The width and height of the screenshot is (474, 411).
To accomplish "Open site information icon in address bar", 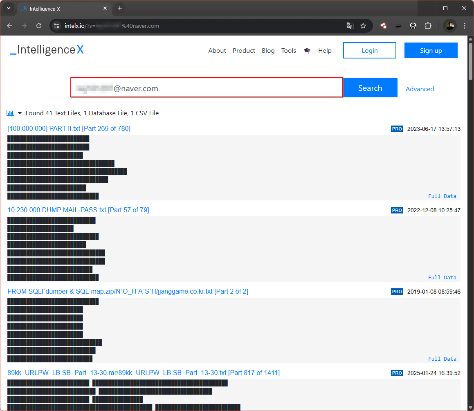I will 56,26.
